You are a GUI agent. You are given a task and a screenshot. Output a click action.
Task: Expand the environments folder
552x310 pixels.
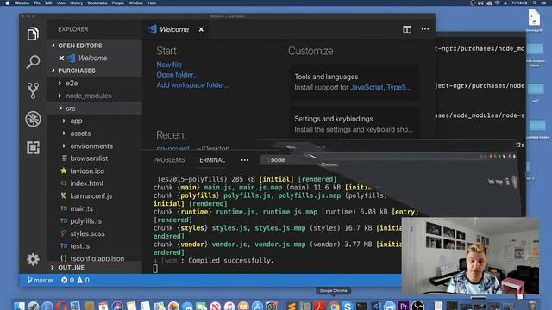click(x=64, y=146)
